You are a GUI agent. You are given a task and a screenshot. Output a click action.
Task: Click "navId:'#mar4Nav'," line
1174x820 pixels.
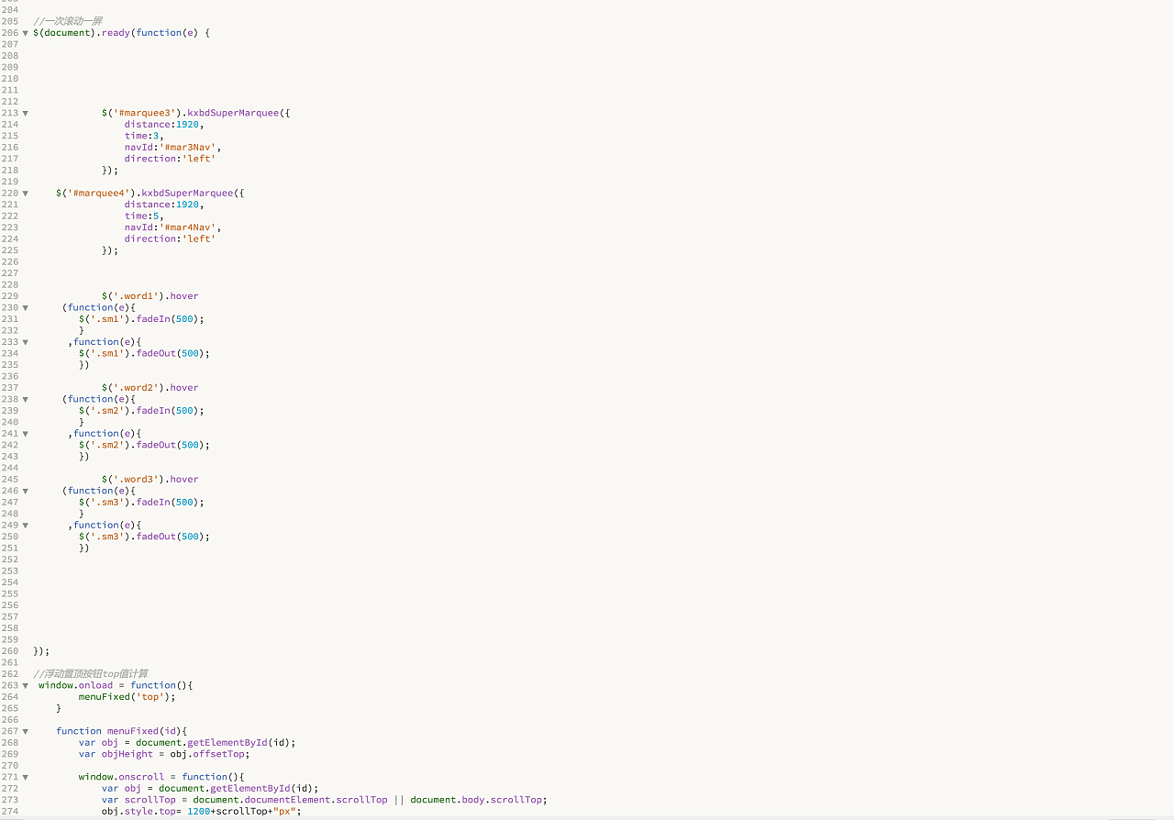pos(173,227)
